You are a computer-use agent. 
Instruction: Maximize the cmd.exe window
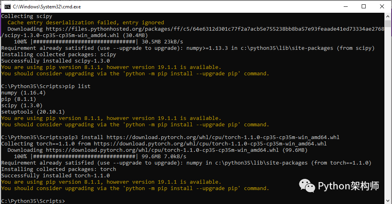tap(364, 6)
